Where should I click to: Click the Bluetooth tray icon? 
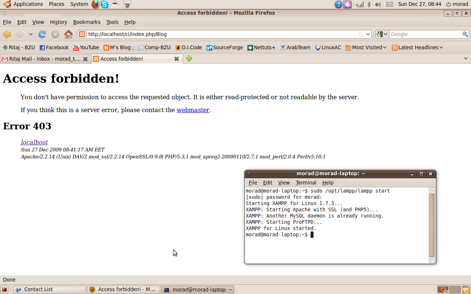pos(369,4)
